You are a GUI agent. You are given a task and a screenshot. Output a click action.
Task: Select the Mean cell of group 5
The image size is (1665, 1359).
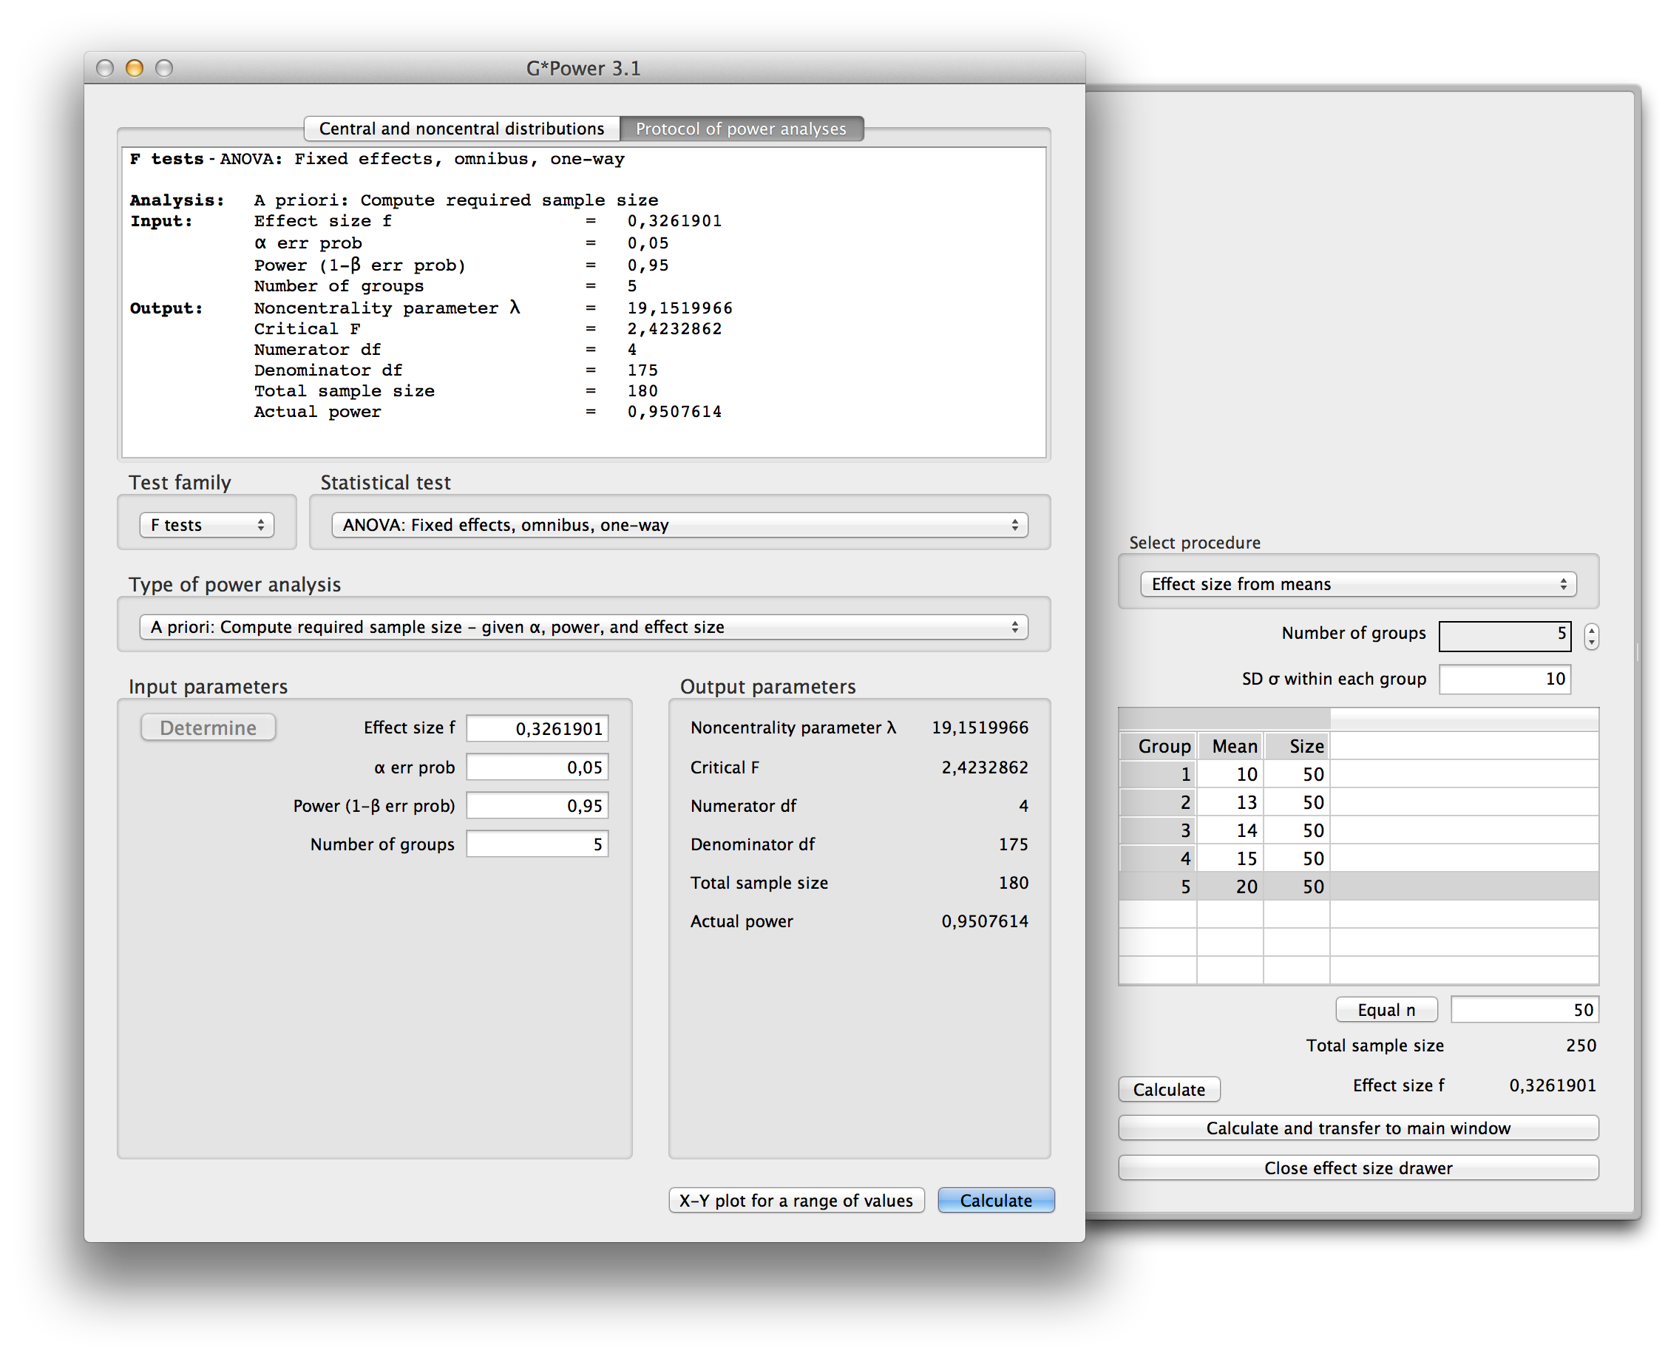1230,887
